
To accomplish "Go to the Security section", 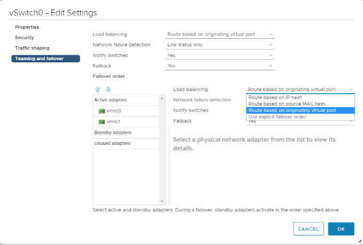I will click(25, 37).
